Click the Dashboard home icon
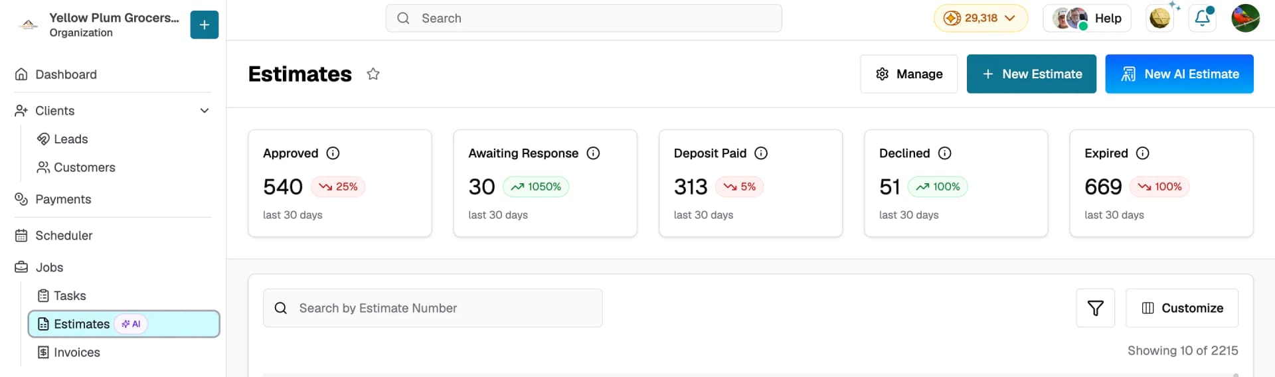This screenshot has width=1275, height=377. click(21, 74)
